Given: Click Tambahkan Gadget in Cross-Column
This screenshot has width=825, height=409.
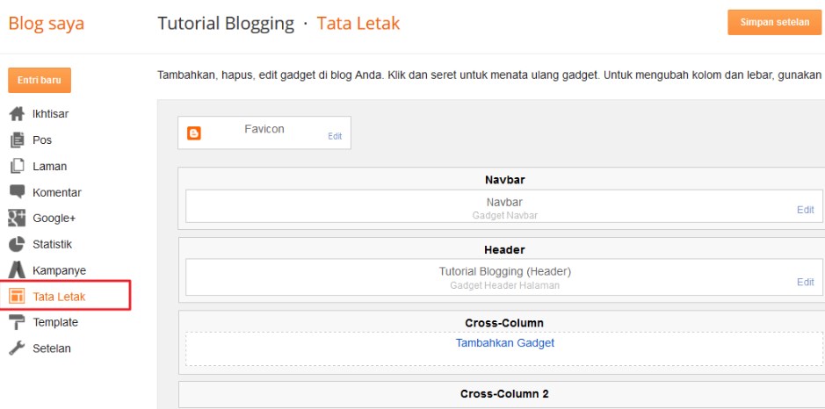Looking at the screenshot, I should [x=504, y=343].
